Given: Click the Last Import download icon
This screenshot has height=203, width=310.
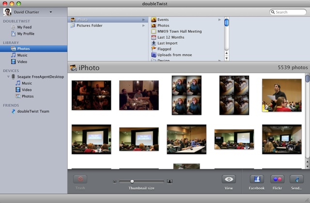Looking at the screenshot, I should coord(154,43).
